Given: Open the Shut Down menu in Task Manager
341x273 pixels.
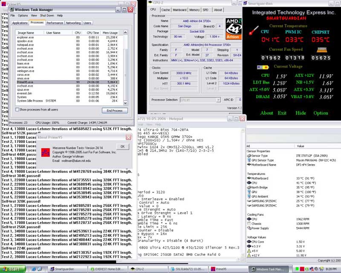Looking at the screenshot, I should [47, 15].
